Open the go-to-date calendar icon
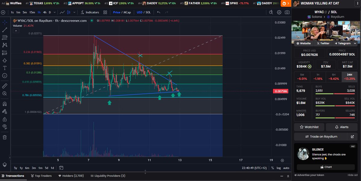This screenshot has height=181, width=361. tap(61, 168)
